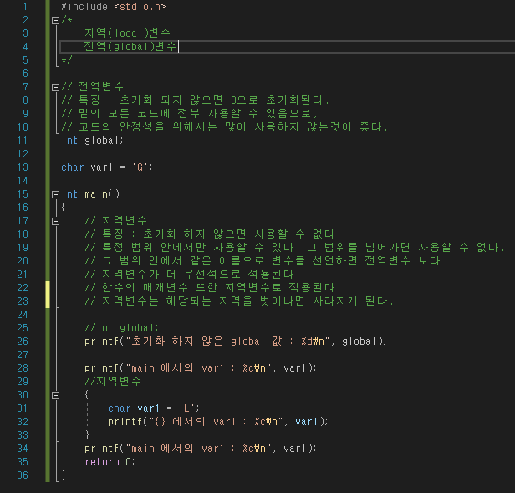515x493 pixels.
Task: Click the comment on line 9 about 밑의 모든 코드
Action: pos(190,114)
